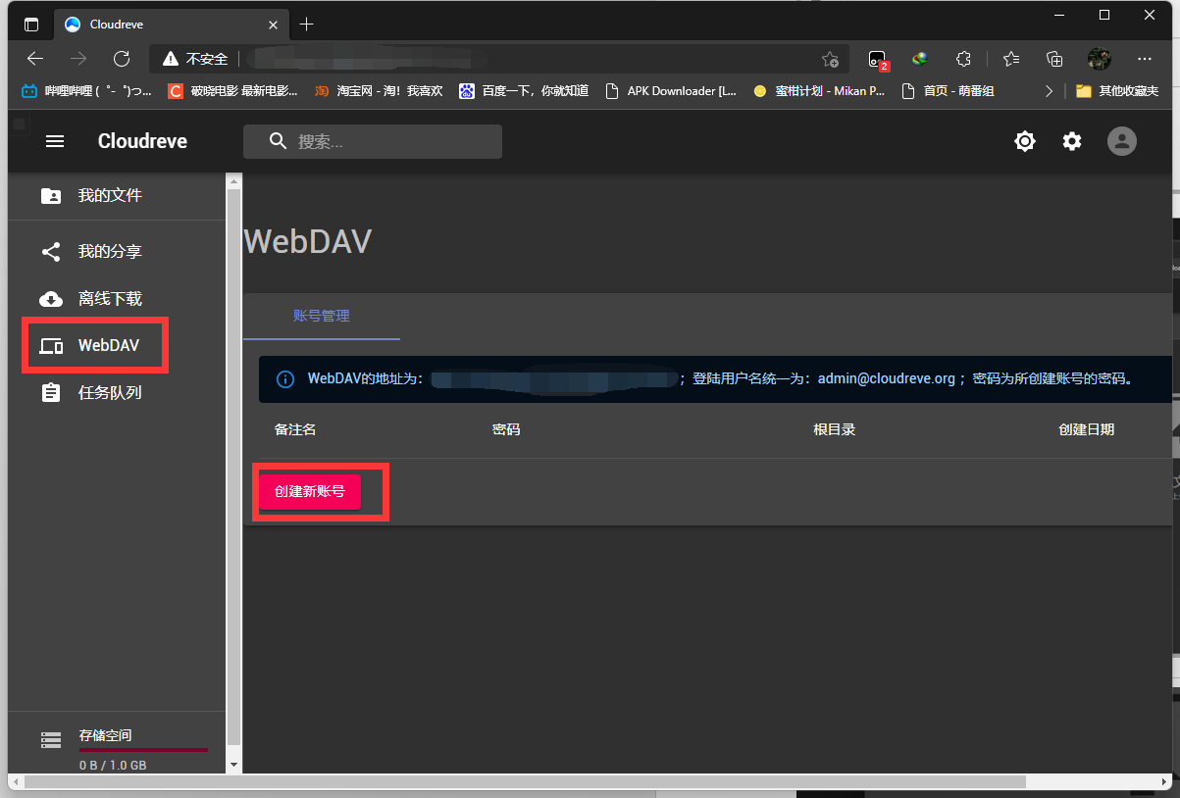This screenshot has height=798, width=1180.
Task: Open the 破晓电影 bookmark
Action: (233, 90)
